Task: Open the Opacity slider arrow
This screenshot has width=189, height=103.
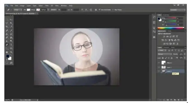Action: tap(185, 54)
